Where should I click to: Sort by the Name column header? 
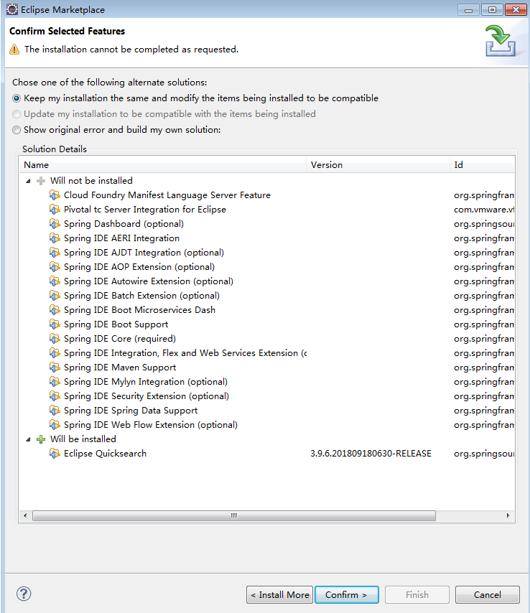(x=163, y=165)
